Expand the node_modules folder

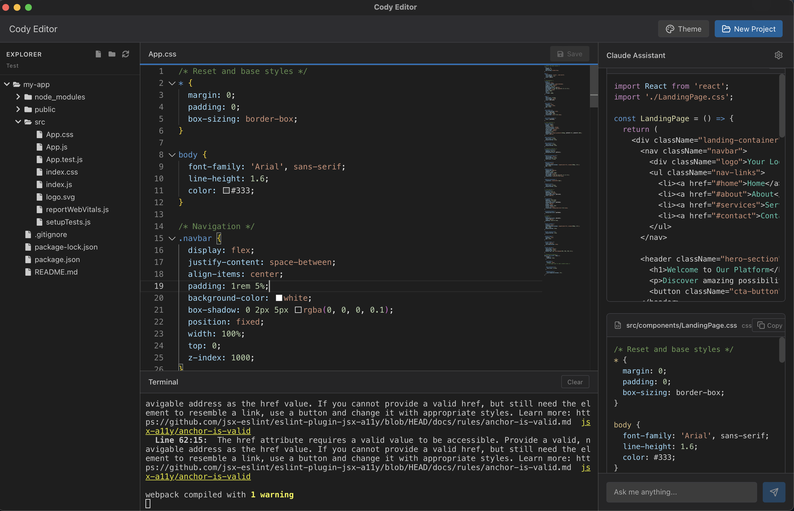18,97
